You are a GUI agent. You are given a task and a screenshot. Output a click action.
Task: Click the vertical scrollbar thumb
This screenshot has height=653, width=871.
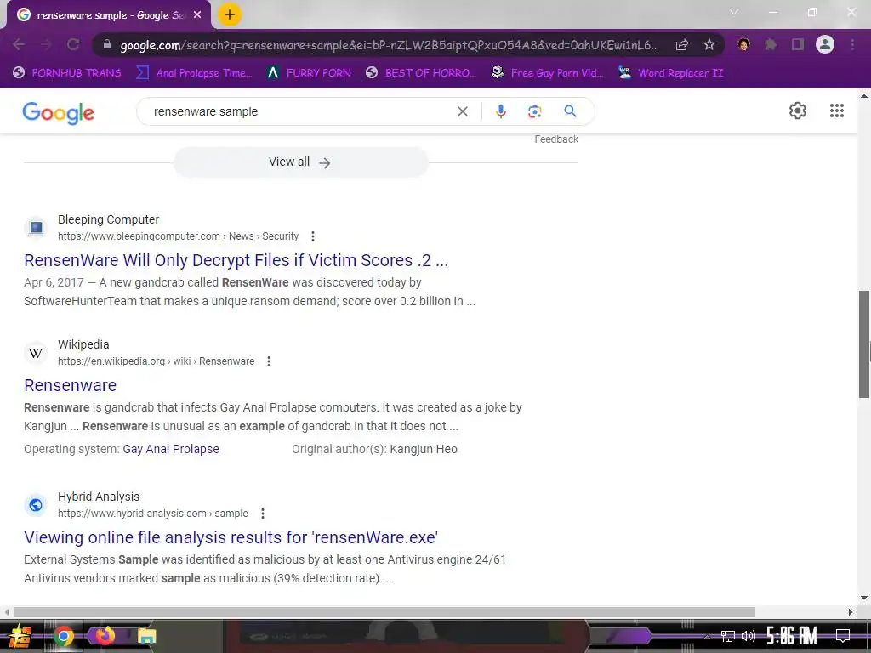click(864, 344)
